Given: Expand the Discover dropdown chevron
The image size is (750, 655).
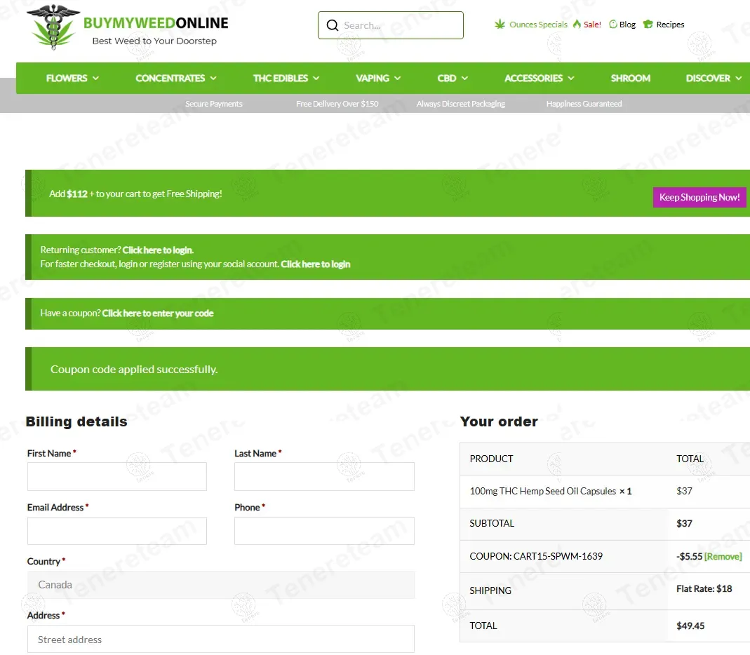Looking at the screenshot, I should tap(739, 78).
